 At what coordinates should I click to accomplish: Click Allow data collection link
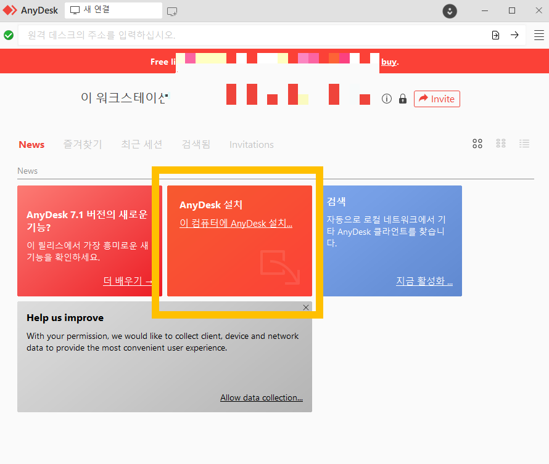coord(262,397)
